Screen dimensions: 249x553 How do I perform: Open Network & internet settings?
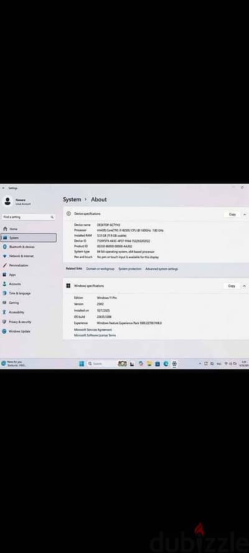click(x=21, y=256)
